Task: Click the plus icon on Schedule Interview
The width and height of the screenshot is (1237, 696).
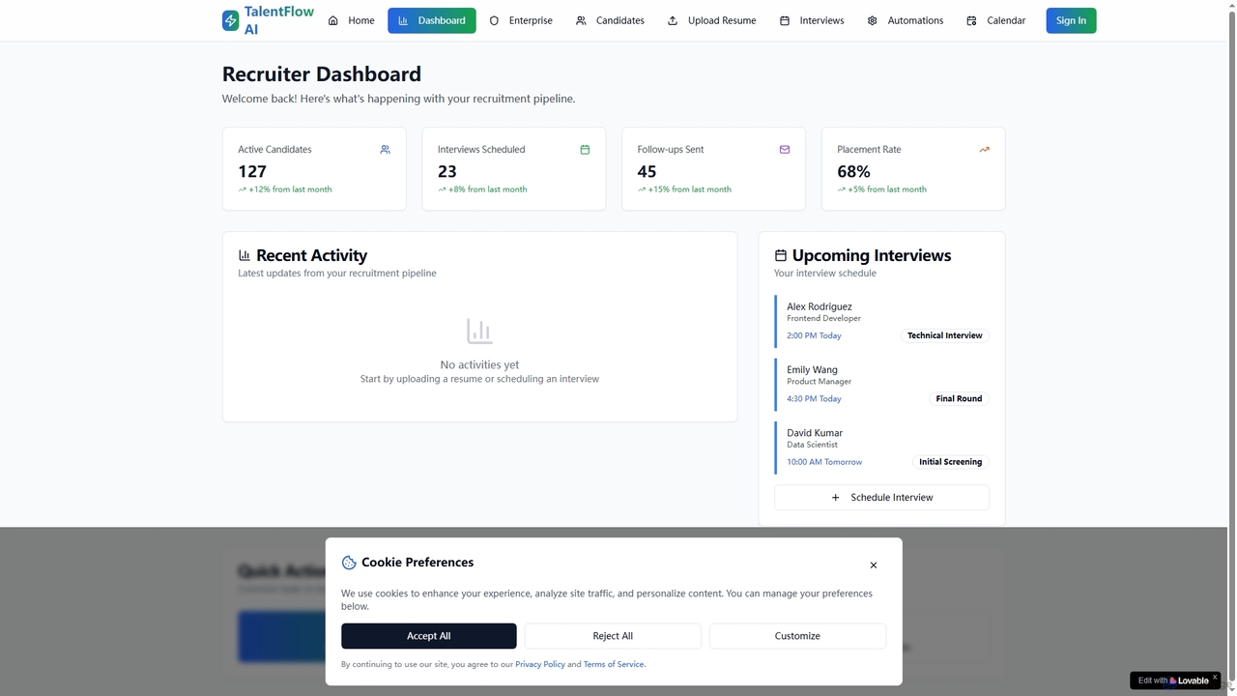Action: tap(836, 498)
